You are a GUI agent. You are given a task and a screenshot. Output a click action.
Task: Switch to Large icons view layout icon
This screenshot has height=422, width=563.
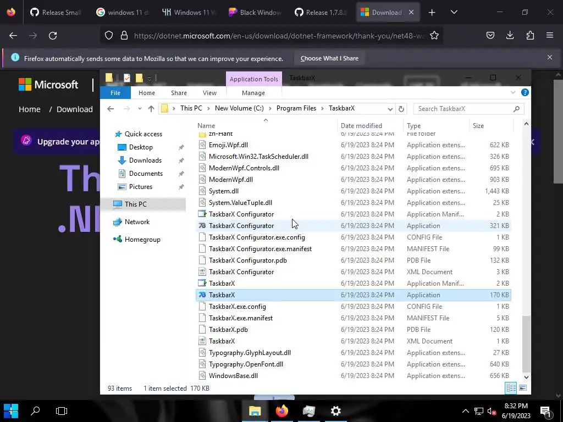[523, 388]
